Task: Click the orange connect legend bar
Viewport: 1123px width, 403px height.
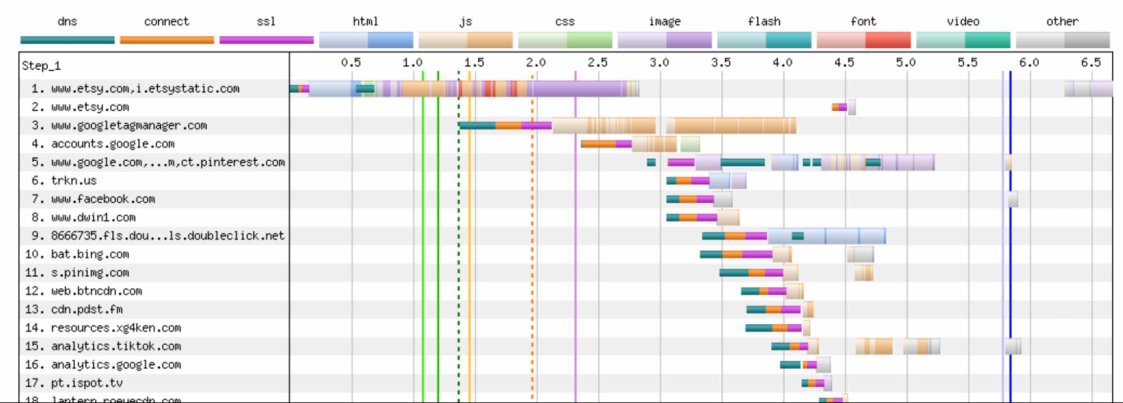Action: pos(167,40)
